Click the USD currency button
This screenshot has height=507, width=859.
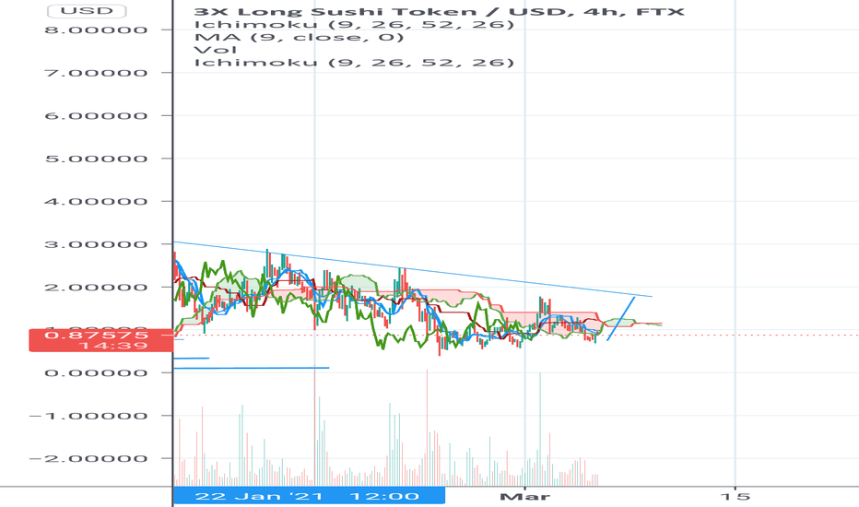[x=87, y=11]
